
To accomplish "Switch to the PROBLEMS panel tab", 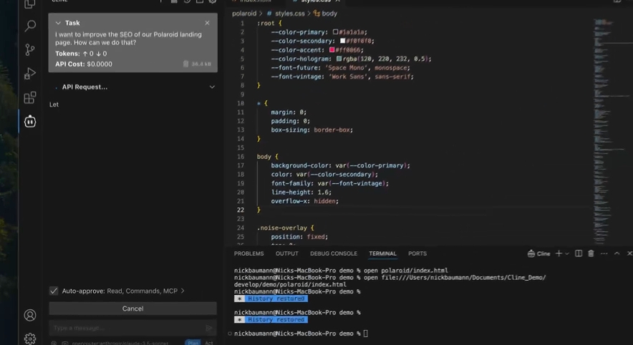I will click(x=248, y=253).
